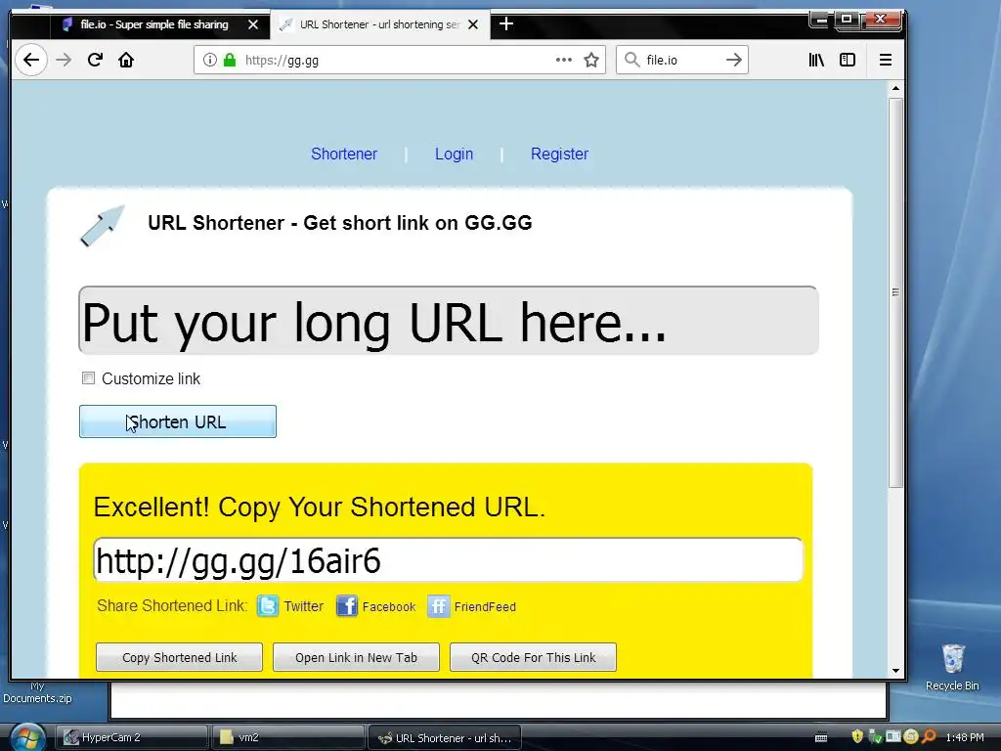Viewport: 1001px width, 751px height.
Task: Toggle the sidebar view icon
Action: point(848,60)
